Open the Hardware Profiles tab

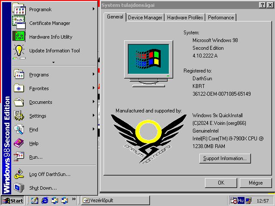coord(185,18)
